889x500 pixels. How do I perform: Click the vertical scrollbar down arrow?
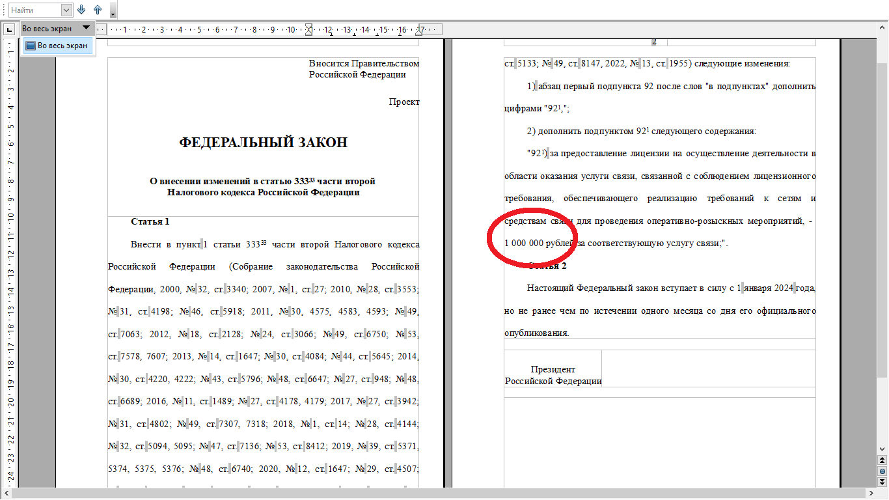(x=882, y=449)
